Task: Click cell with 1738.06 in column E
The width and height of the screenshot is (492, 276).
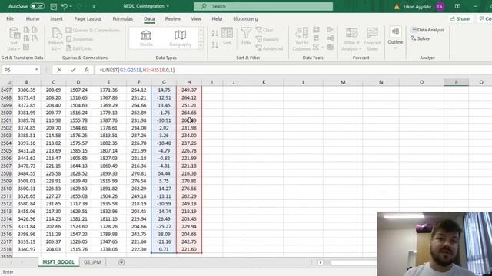Action: 108,249
